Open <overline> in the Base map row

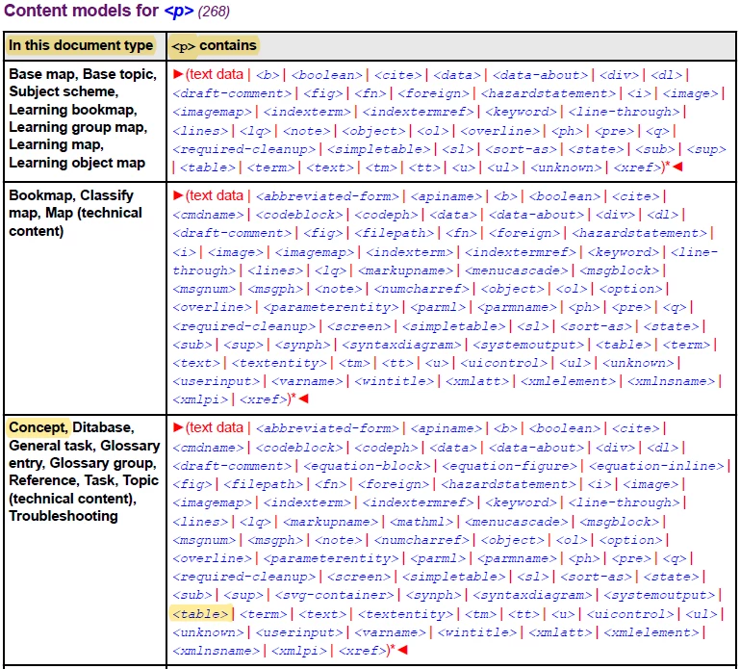499,131
